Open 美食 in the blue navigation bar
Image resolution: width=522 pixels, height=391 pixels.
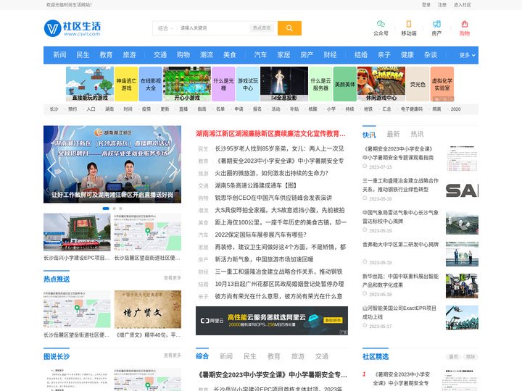[230, 55]
